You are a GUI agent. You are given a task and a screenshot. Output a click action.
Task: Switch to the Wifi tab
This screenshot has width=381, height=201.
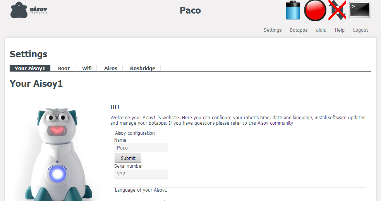[87, 68]
